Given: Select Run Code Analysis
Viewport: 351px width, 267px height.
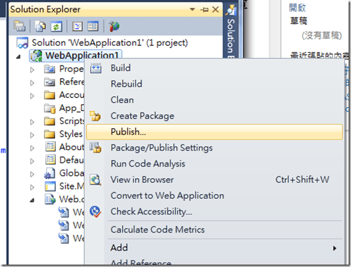Looking at the screenshot, I should click(x=214, y=164).
